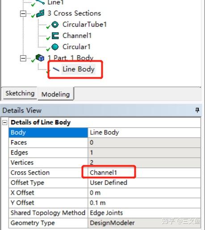
Task: Click the Channel1 C-shaped section icon
Action: point(55,36)
